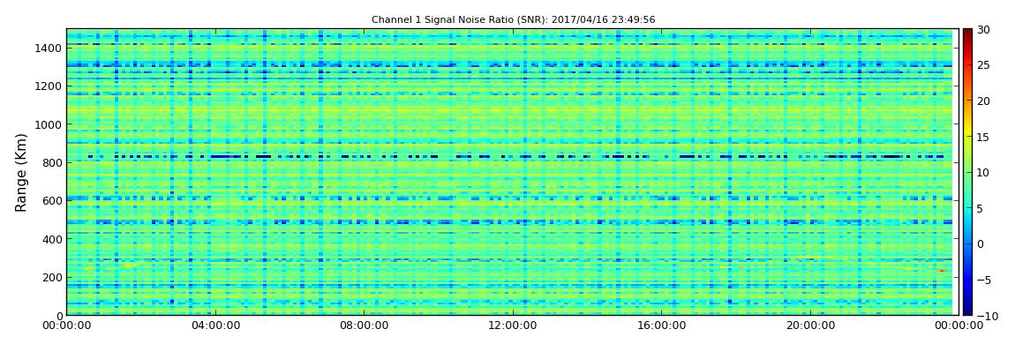Click the 16:00:00 time tick label
Image resolution: width=1015 pixels, height=359 pixels.
(x=660, y=326)
